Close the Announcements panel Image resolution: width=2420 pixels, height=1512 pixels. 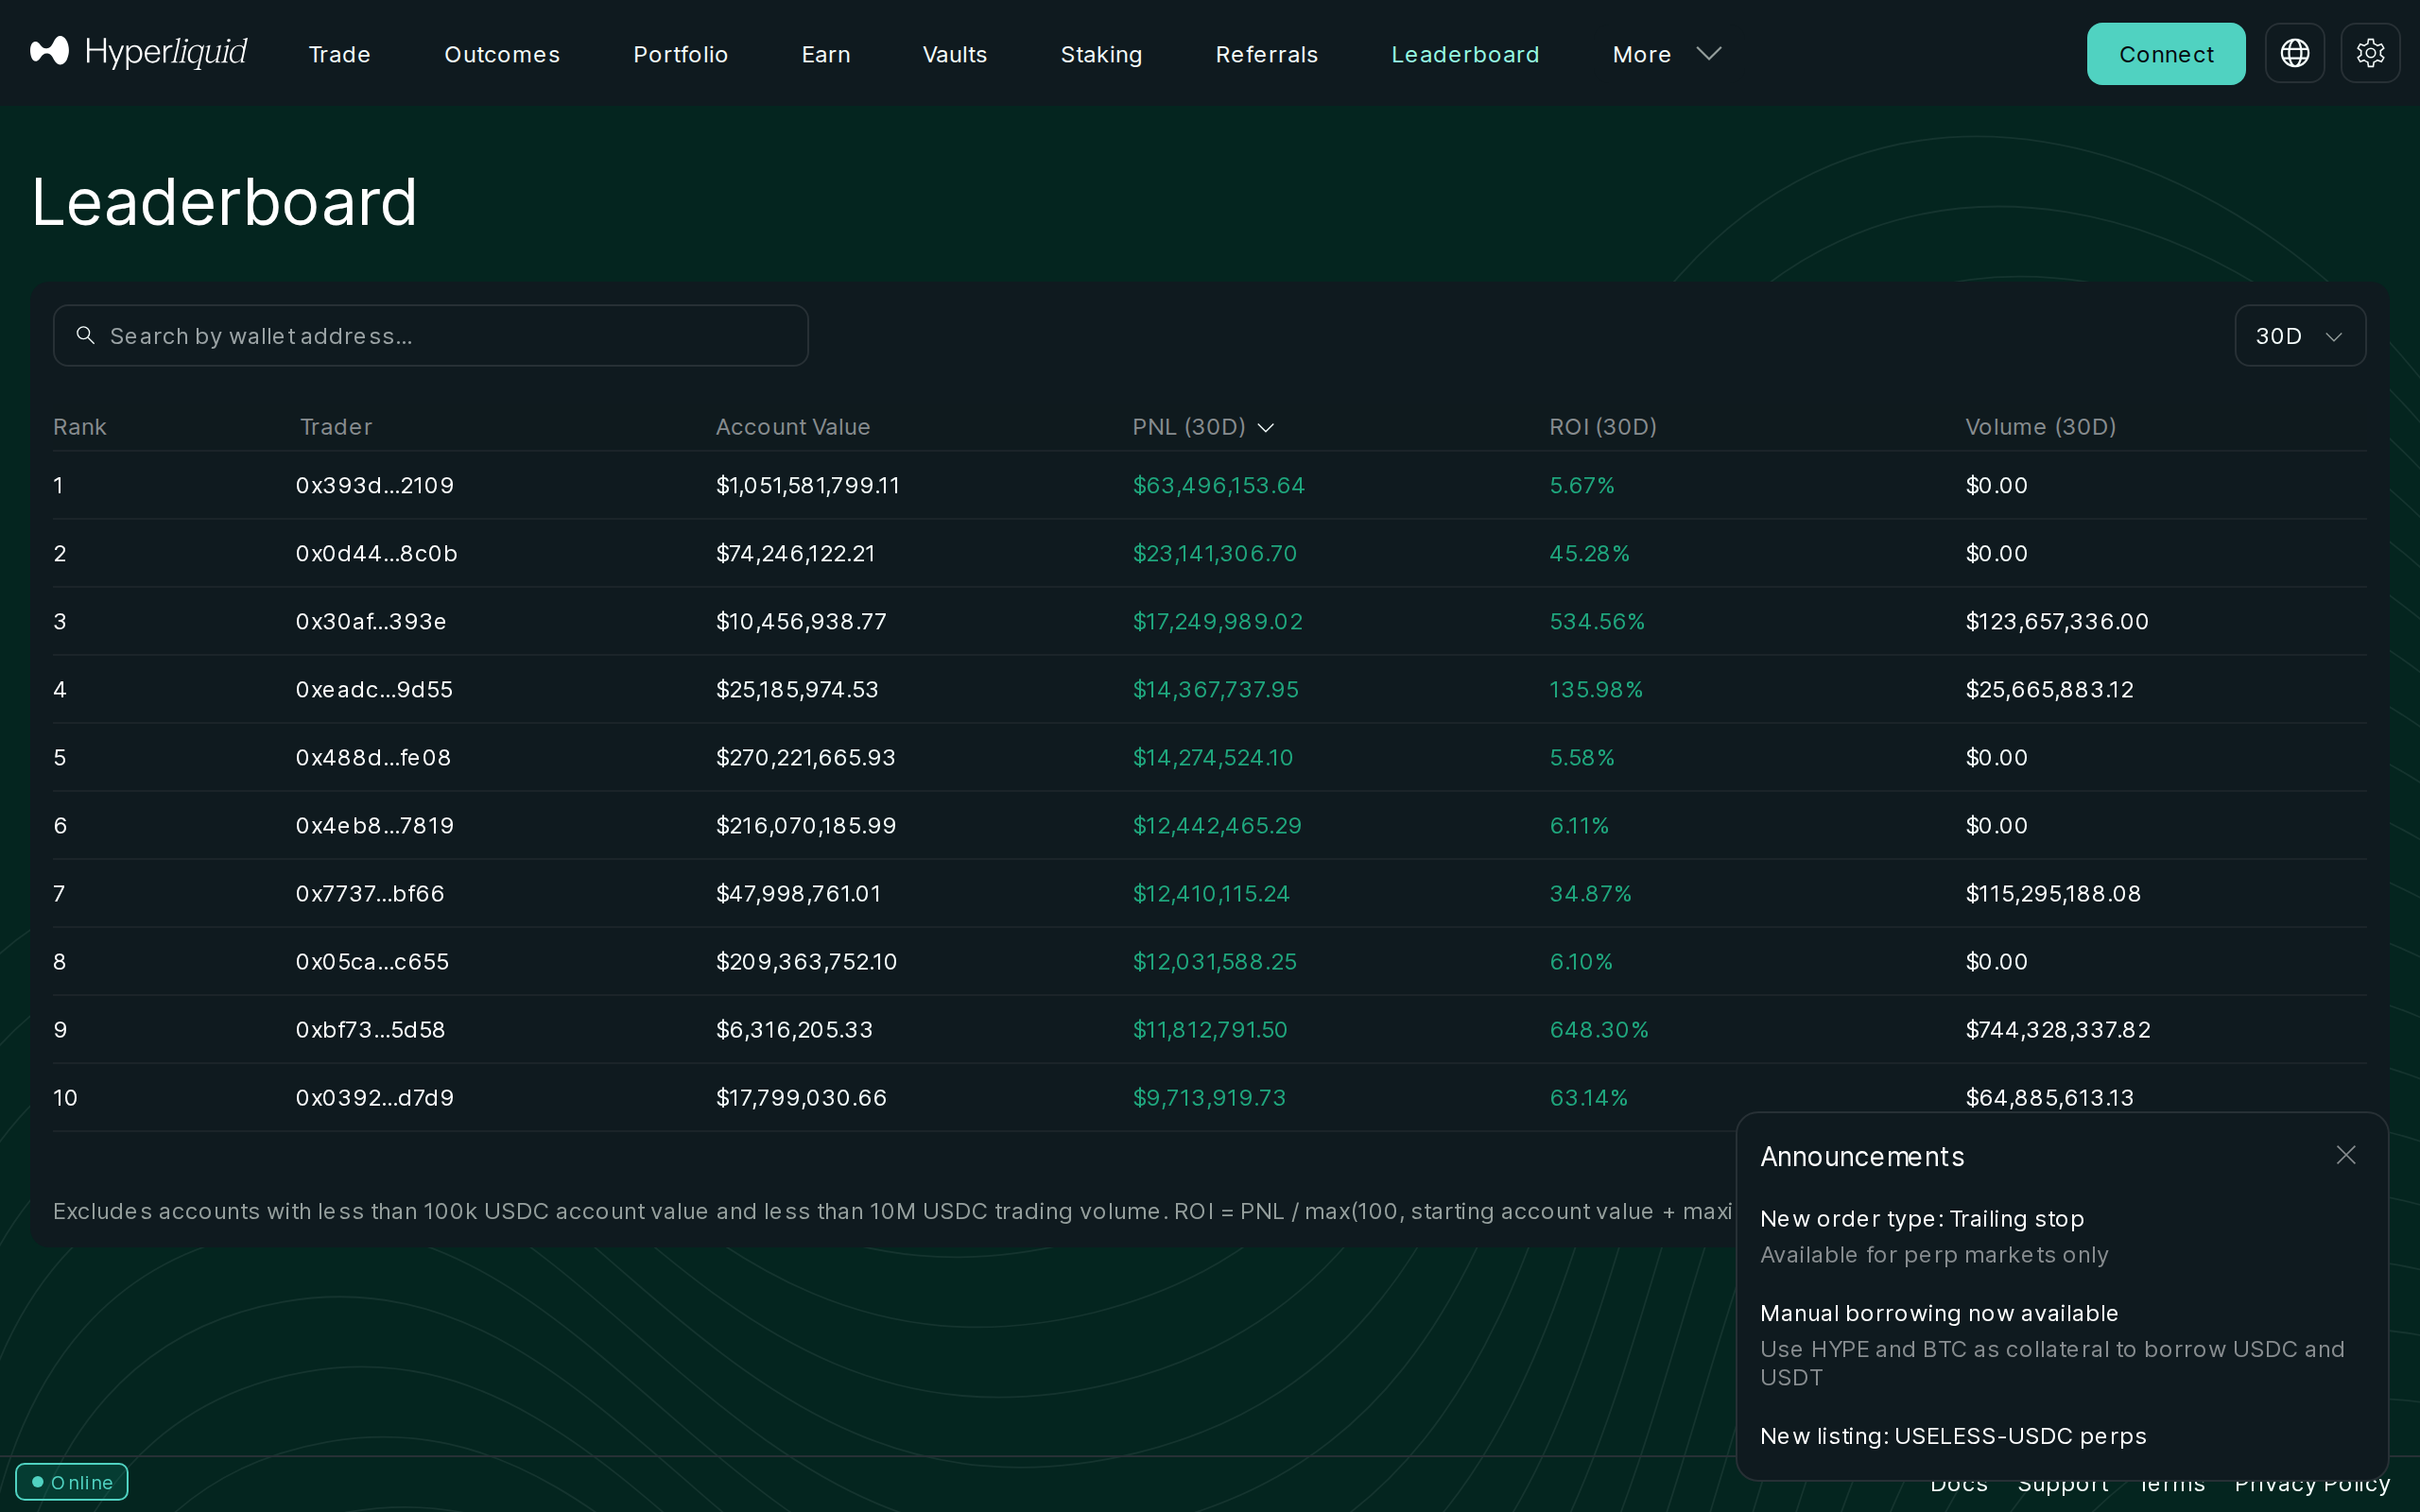2346,1155
